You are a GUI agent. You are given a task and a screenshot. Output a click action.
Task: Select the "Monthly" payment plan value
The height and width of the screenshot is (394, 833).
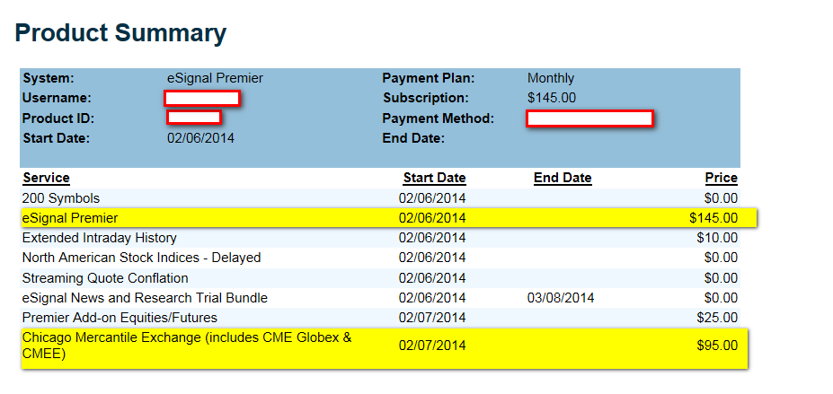click(x=551, y=78)
